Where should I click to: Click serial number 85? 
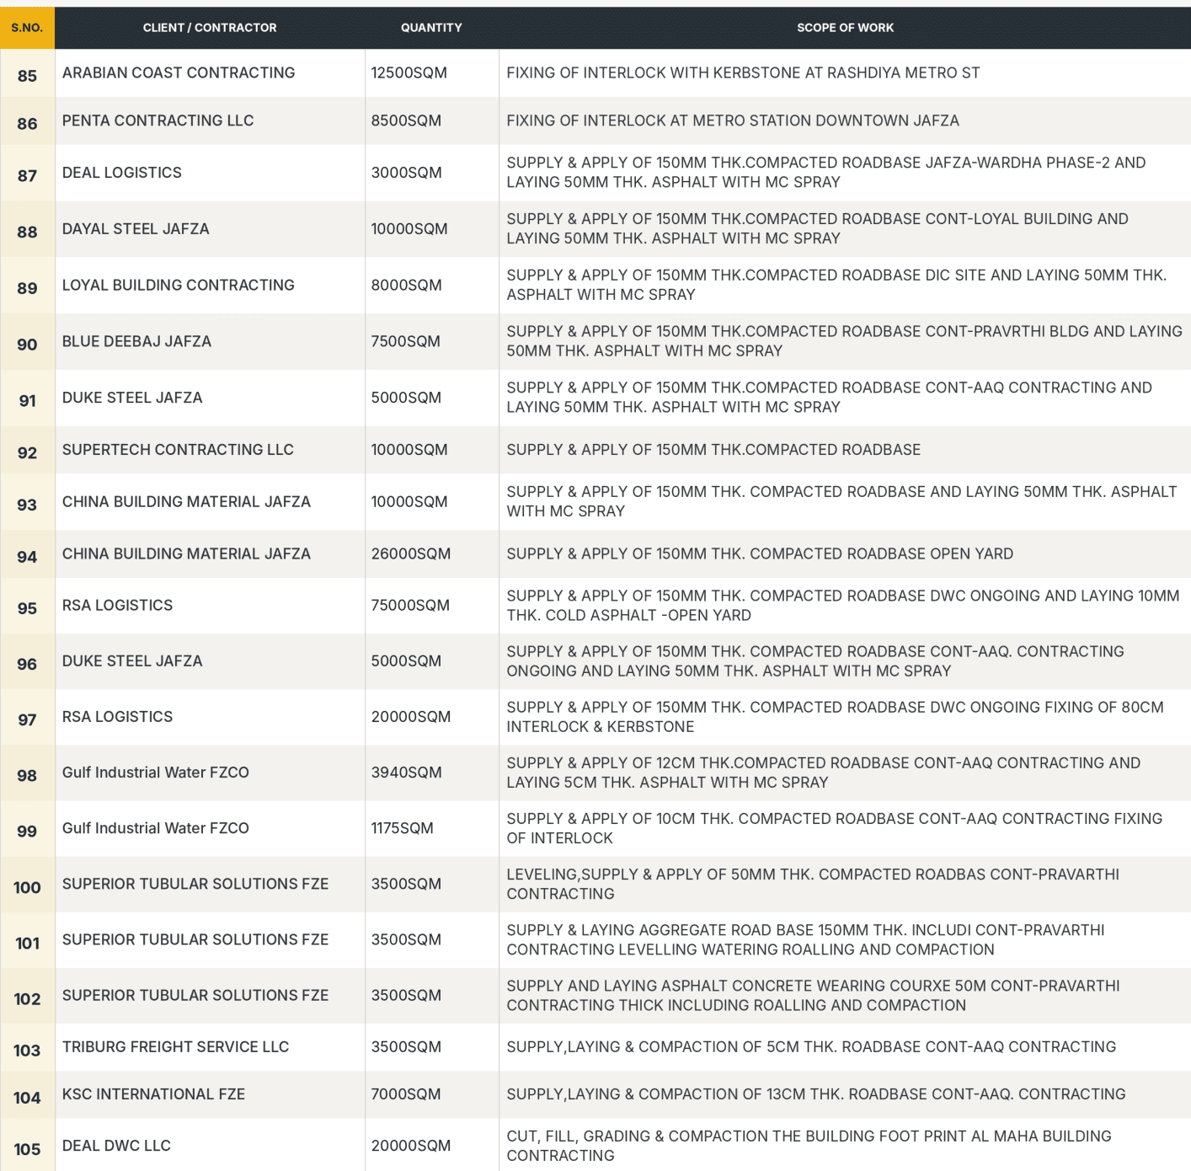click(x=27, y=76)
